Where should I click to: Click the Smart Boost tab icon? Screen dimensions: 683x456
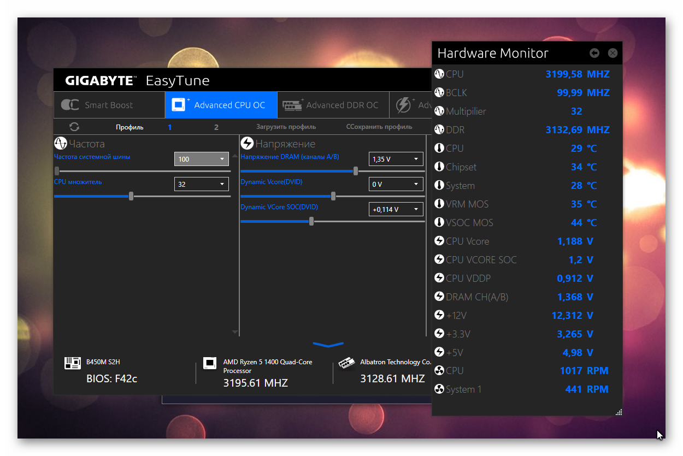click(x=70, y=105)
